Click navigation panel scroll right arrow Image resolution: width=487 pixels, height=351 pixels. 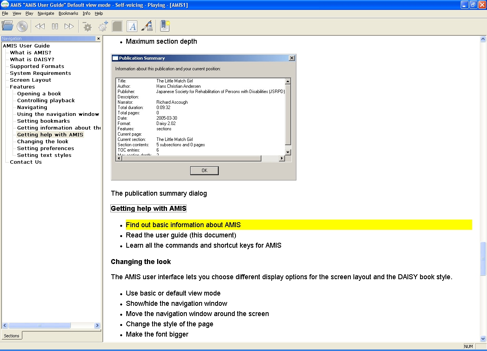pyautogui.click(x=97, y=326)
